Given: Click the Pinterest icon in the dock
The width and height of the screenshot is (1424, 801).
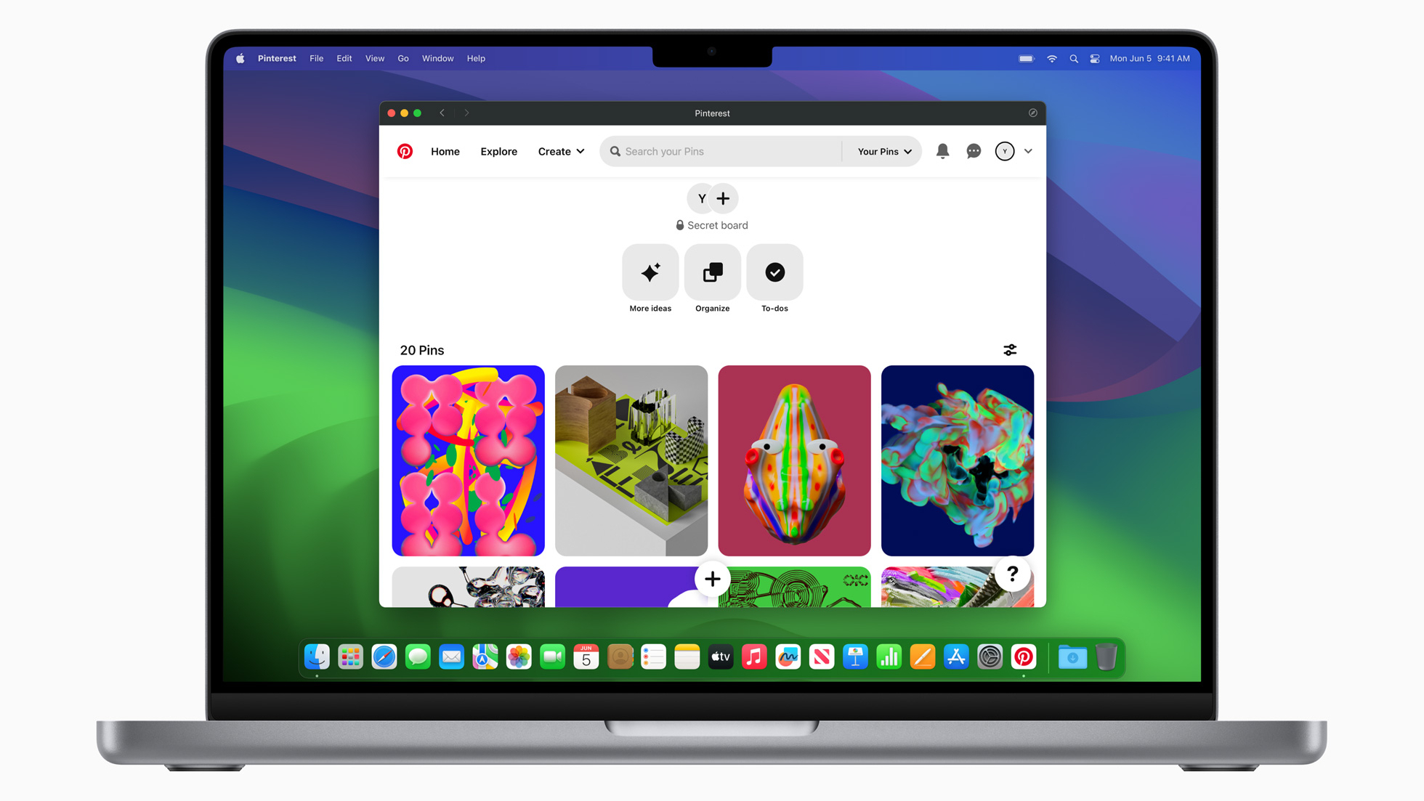Looking at the screenshot, I should (1024, 657).
